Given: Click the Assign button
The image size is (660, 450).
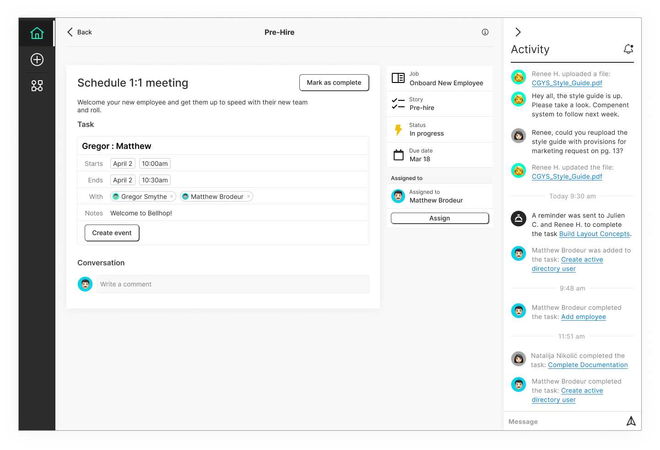Looking at the screenshot, I should tap(440, 218).
